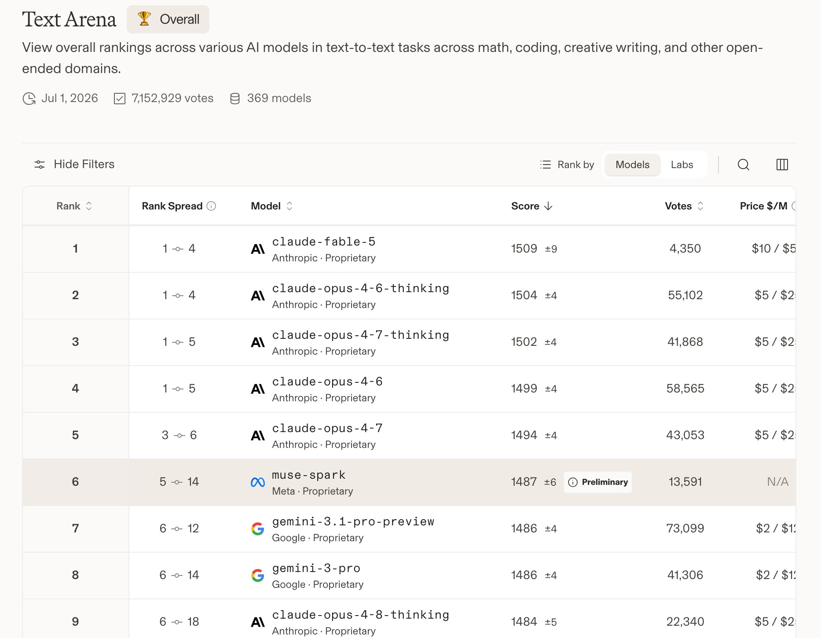Open the column visibility icon
This screenshot has width=821, height=638.
tap(782, 165)
